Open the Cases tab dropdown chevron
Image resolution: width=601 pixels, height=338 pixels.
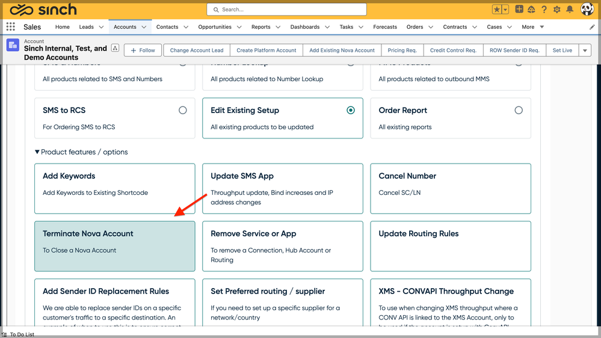510,27
